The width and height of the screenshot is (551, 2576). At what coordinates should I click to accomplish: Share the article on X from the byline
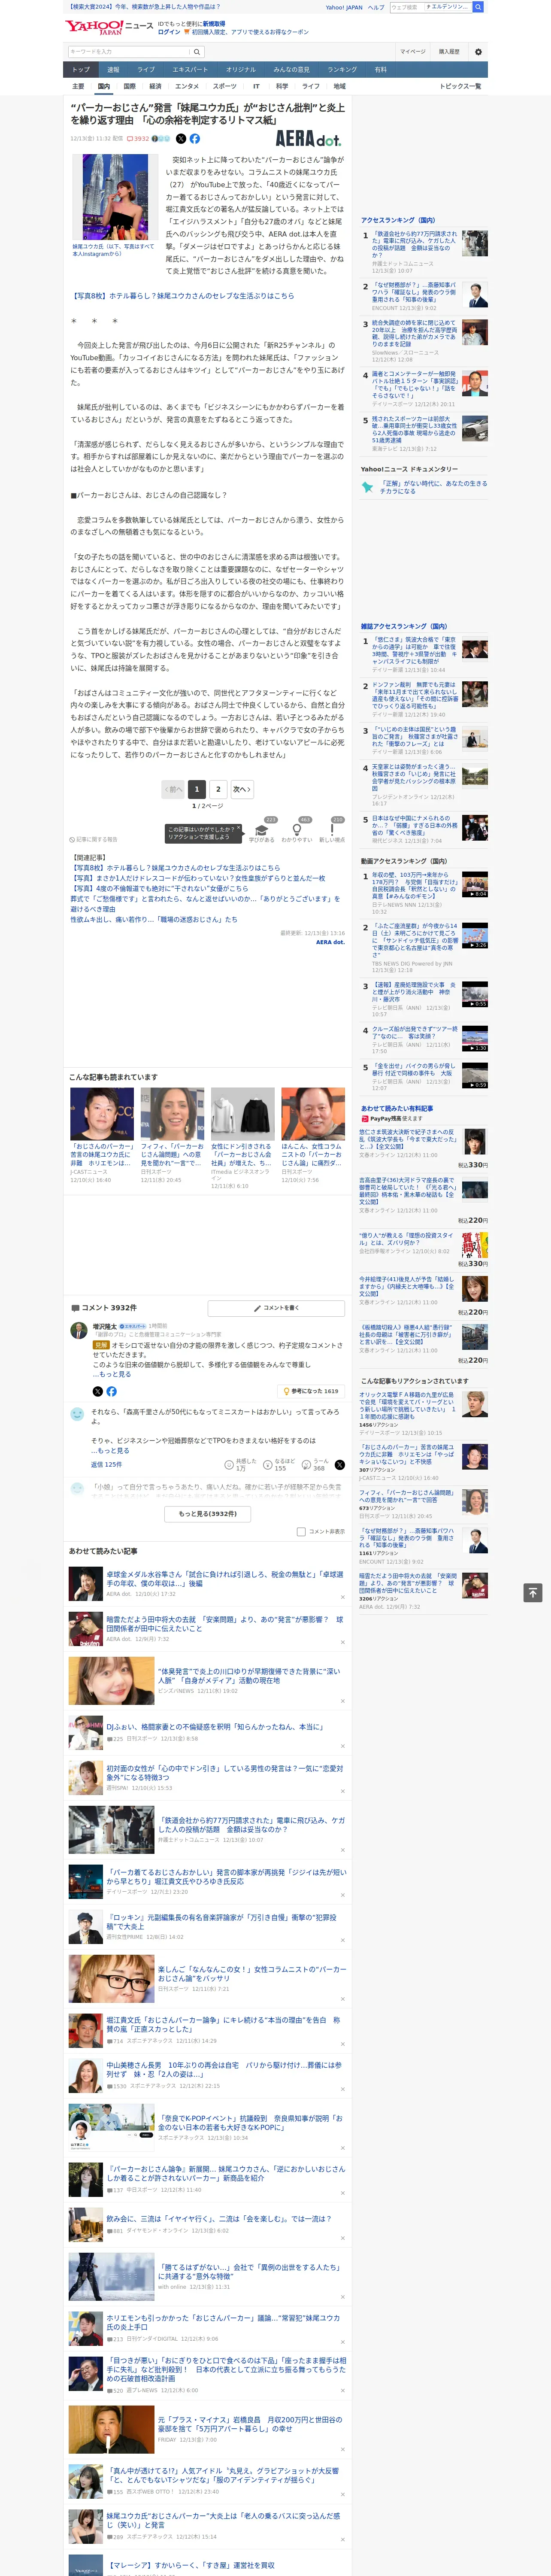(181, 139)
